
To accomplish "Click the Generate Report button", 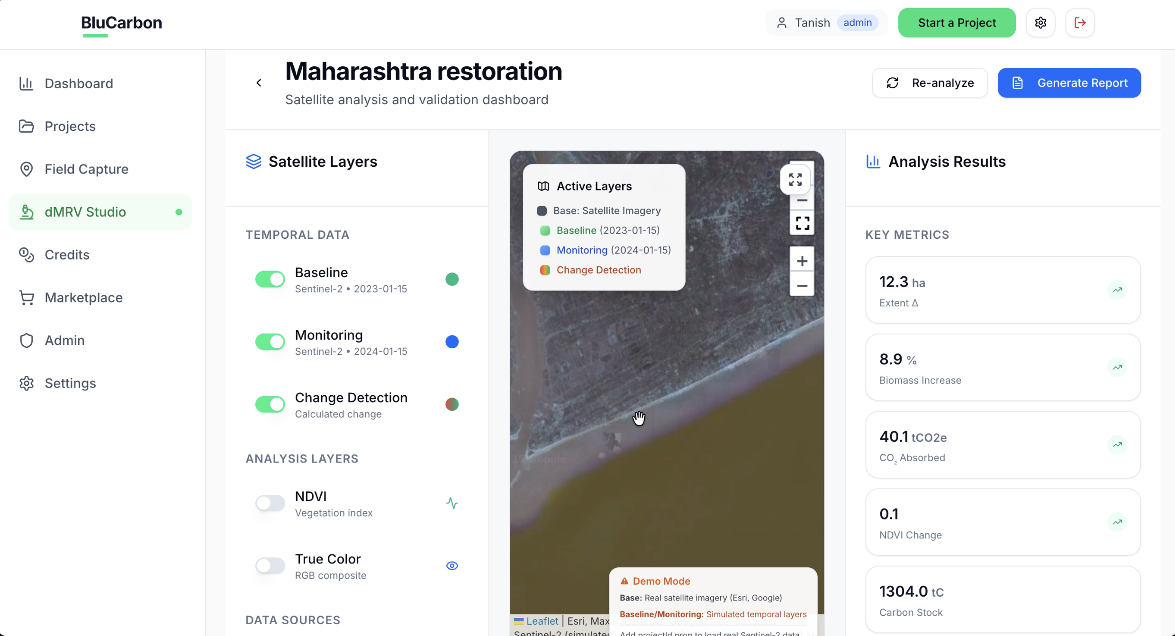I will point(1069,82).
